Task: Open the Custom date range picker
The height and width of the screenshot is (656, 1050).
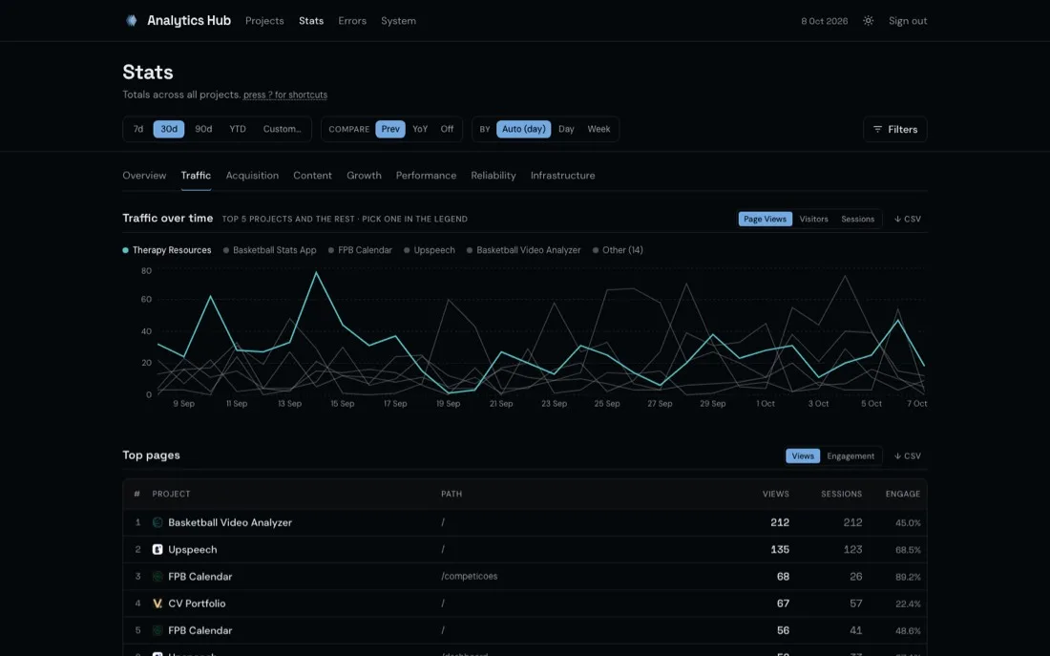Action: [282, 129]
